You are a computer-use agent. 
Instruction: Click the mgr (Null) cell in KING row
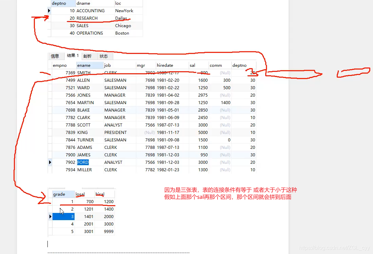tap(146, 132)
